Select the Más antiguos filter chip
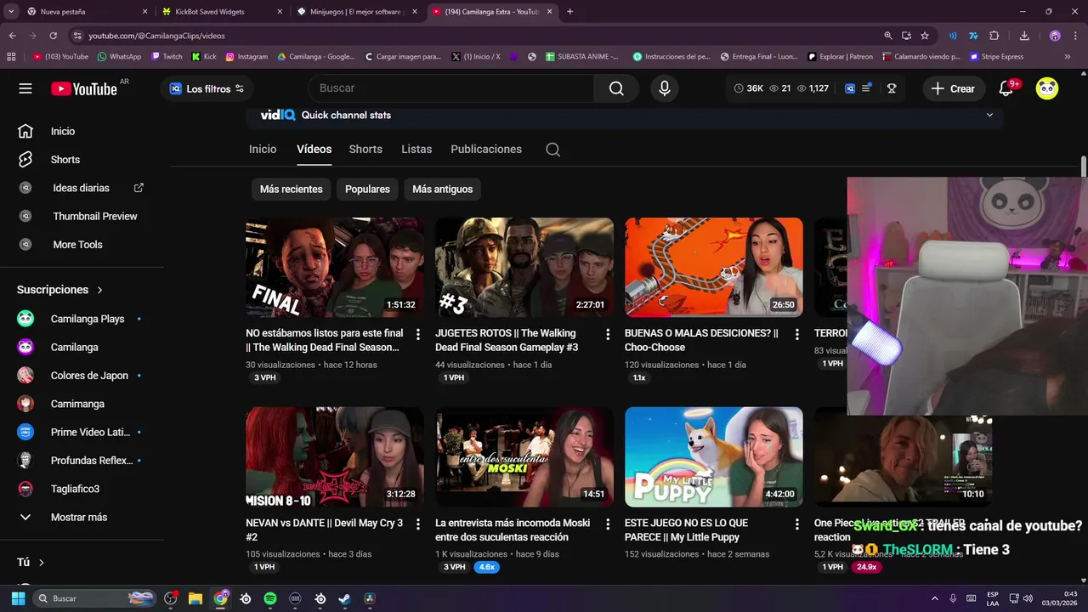 442,190
